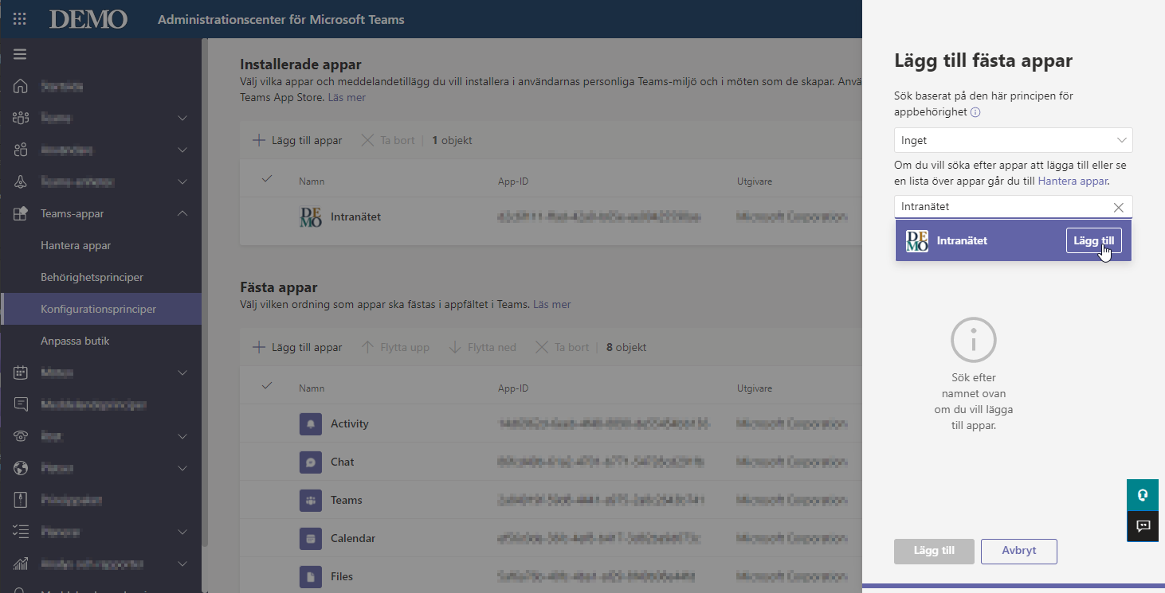
Task: Expand the meetings section chevron in the sidebar
Action: click(182, 373)
